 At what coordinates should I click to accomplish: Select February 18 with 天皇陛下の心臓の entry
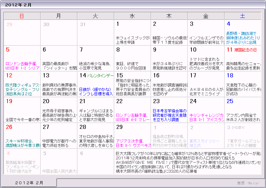tap(243, 84)
